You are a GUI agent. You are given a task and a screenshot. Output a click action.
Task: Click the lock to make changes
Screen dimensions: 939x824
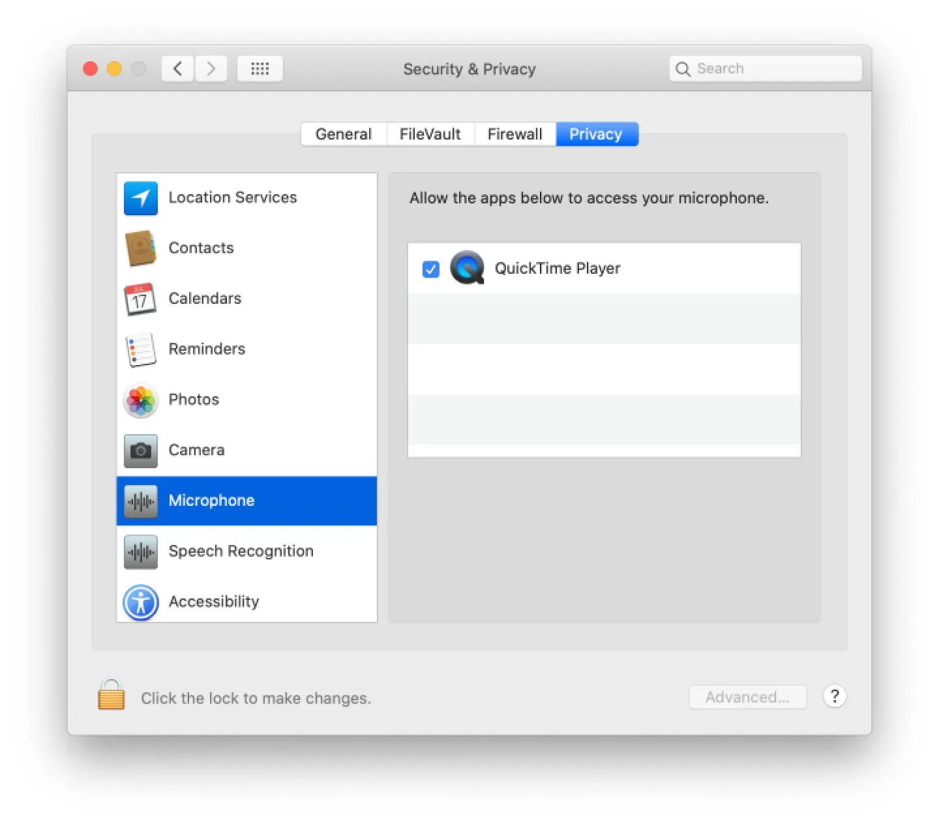[111, 696]
